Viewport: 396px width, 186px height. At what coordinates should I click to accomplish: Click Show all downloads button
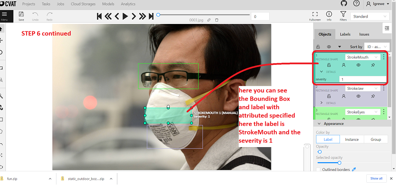click(x=376, y=178)
